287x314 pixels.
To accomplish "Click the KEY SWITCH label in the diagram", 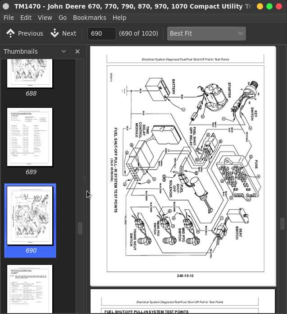I will pyautogui.click(x=254, y=114).
